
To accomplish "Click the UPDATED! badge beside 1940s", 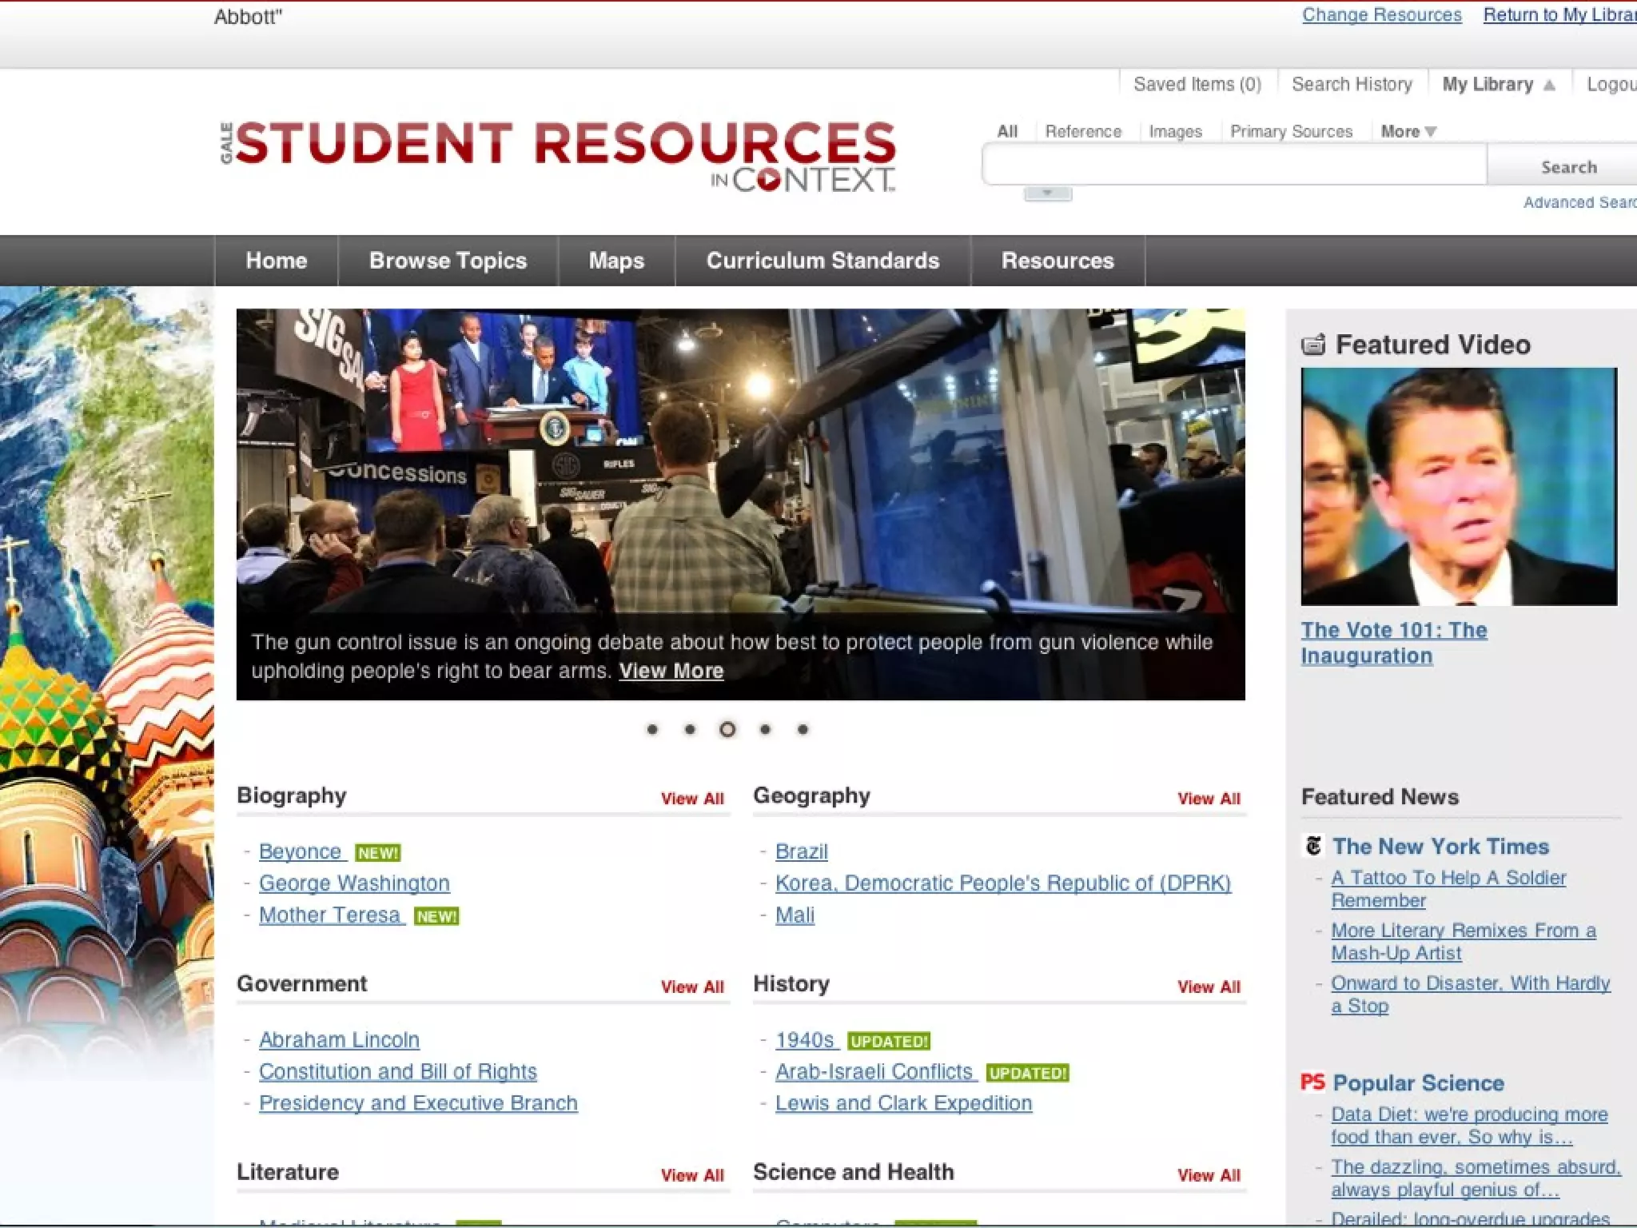I will click(x=889, y=1042).
